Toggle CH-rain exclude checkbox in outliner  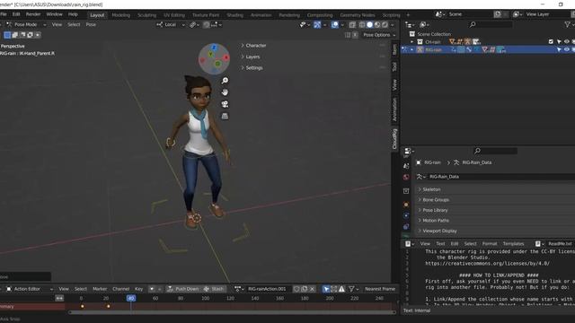click(x=551, y=42)
